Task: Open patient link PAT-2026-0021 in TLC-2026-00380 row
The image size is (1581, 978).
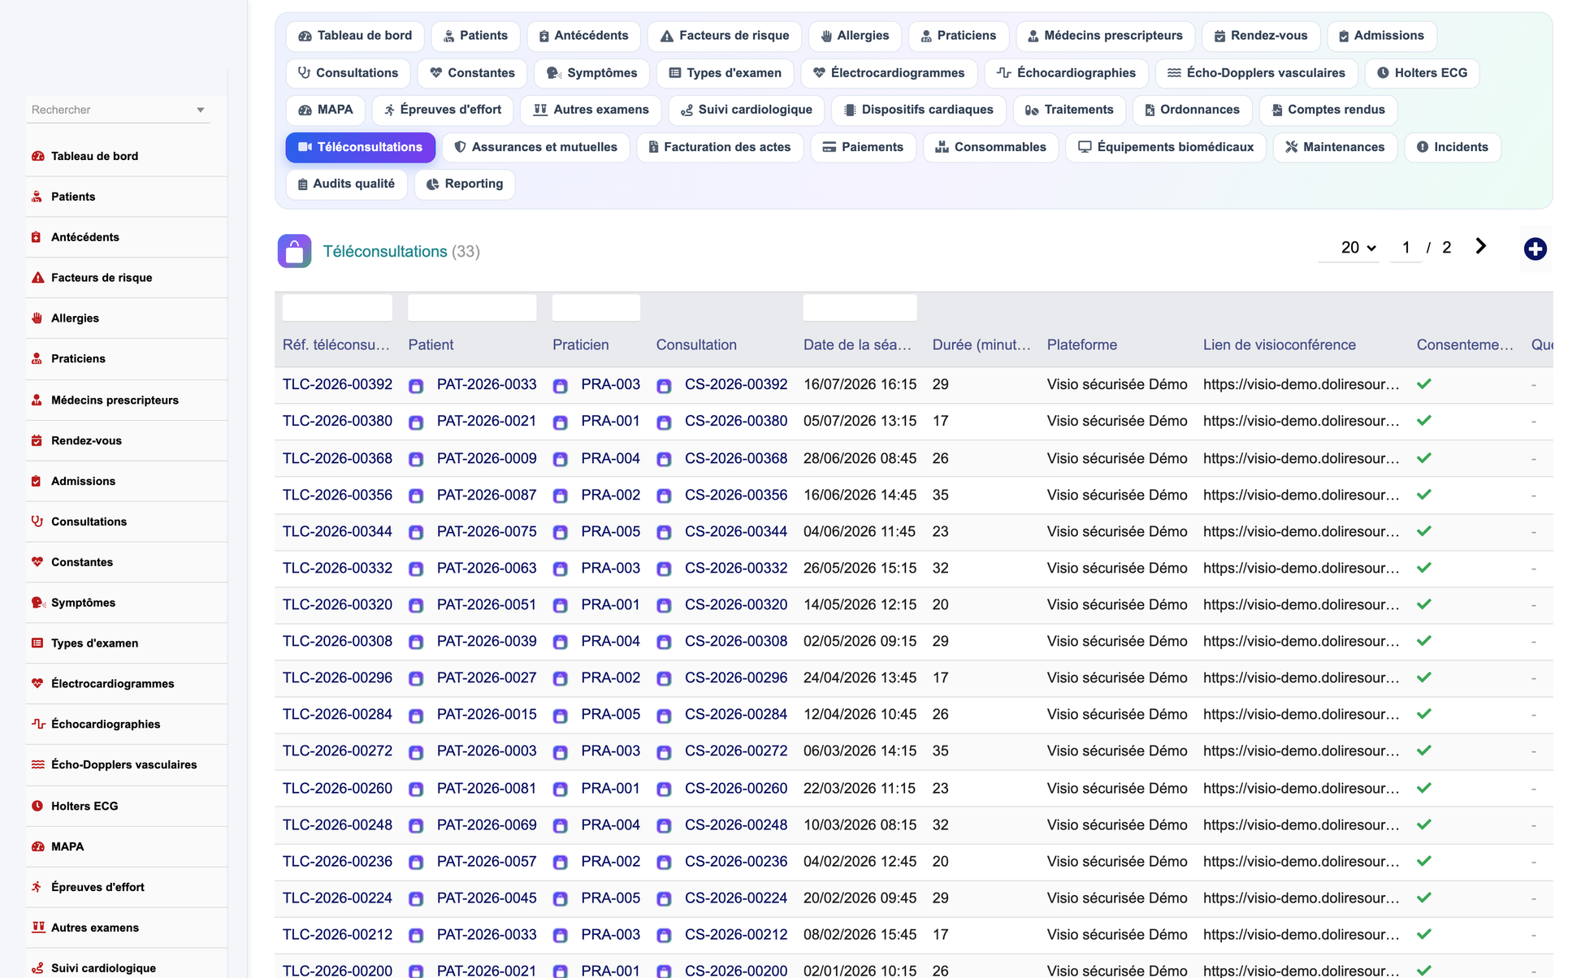Action: pyautogui.click(x=487, y=421)
